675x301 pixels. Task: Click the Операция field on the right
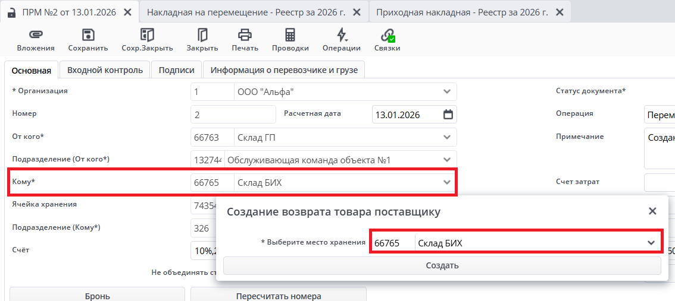point(660,115)
